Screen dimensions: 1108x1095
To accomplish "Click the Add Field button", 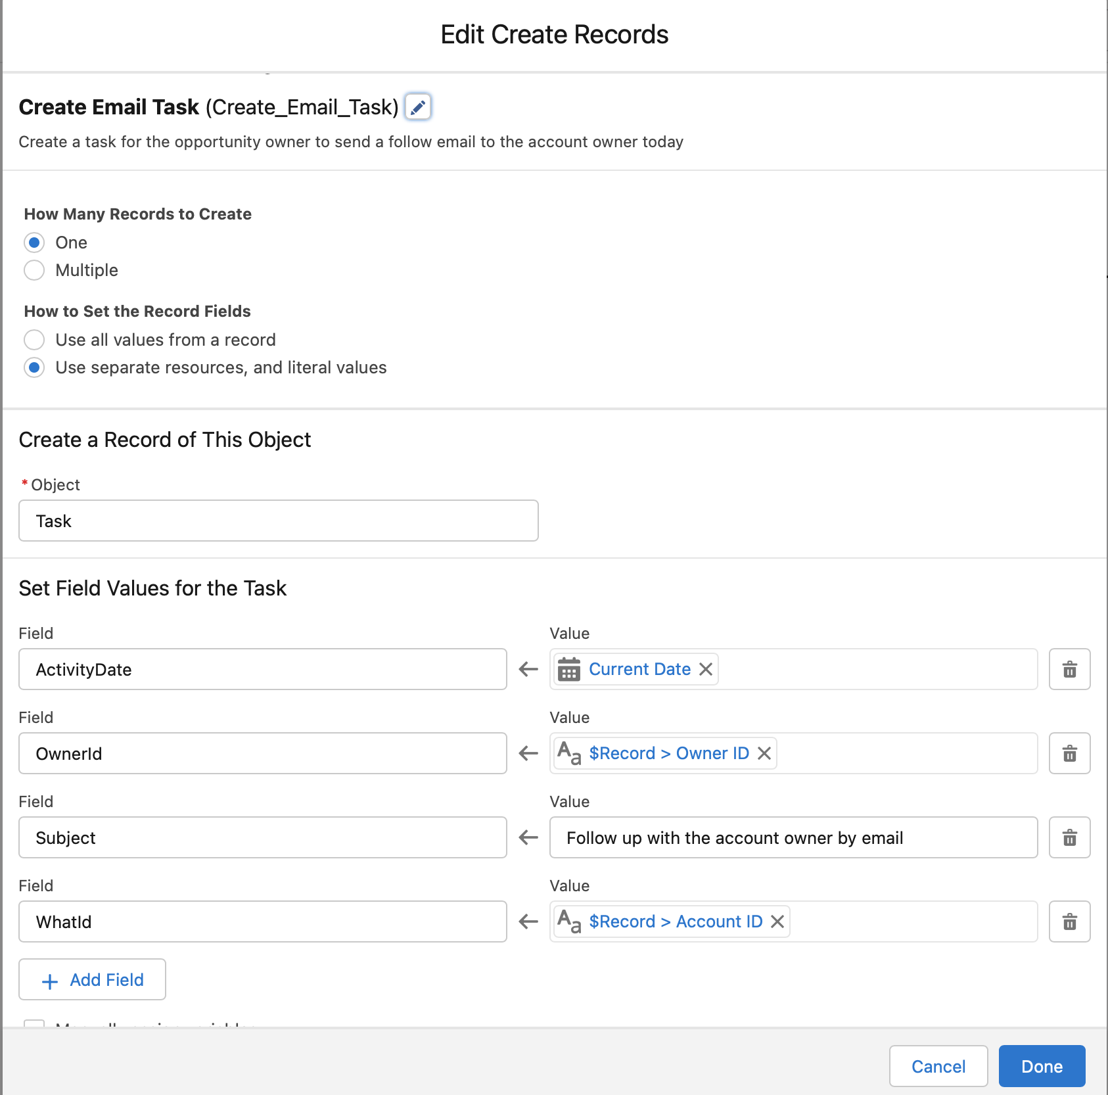I will point(92,979).
